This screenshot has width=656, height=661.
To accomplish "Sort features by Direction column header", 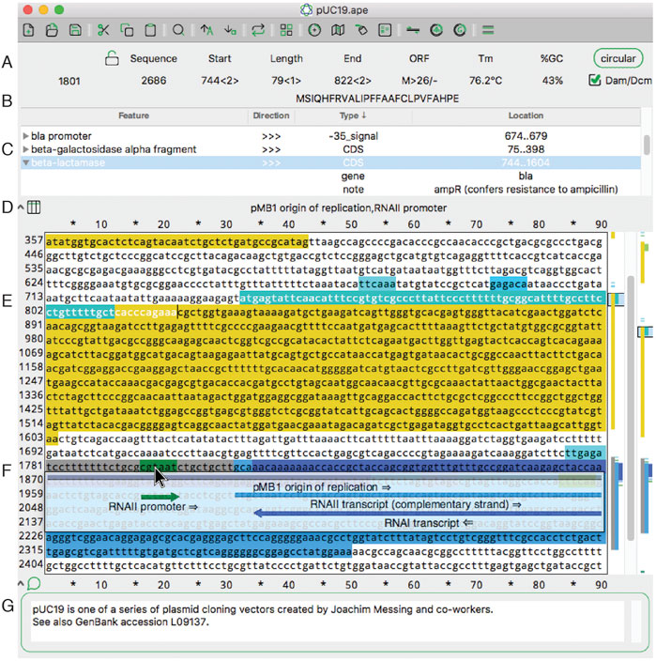I will (x=271, y=115).
